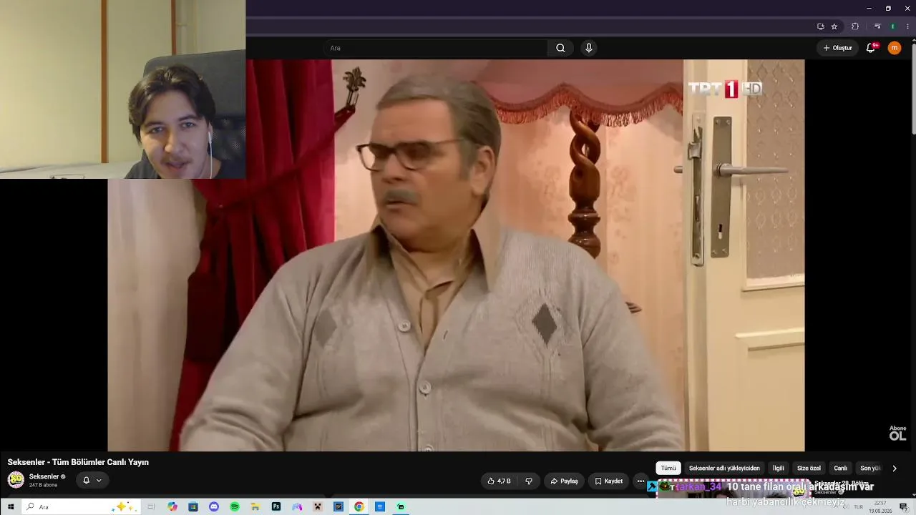This screenshot has width=916, height=515.
Task: Open Chrome three-dot menu
Action: click(x=907, y=26)
